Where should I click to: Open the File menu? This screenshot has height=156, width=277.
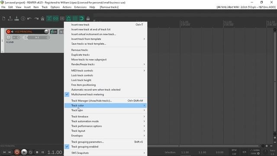[3, 7]
